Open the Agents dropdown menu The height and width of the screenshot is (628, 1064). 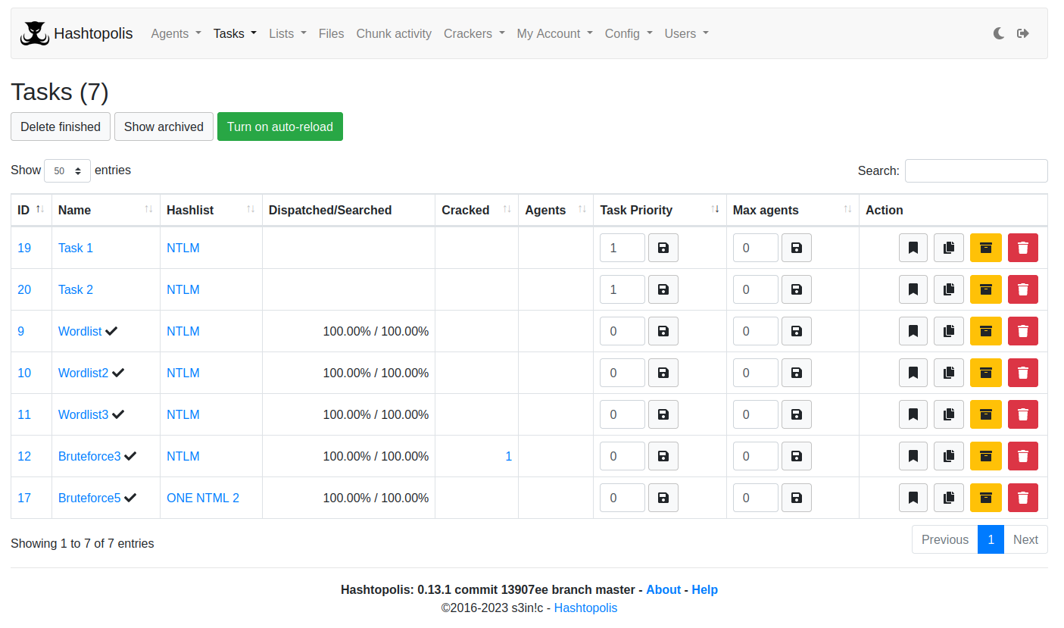click(176, 33)
